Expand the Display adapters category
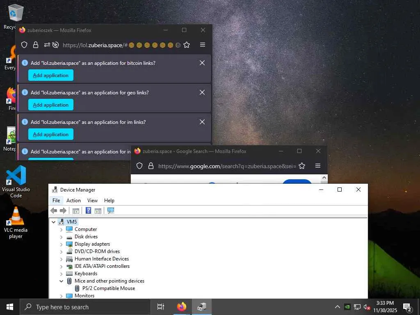This screenshot has width=420, height=315. 61,244
